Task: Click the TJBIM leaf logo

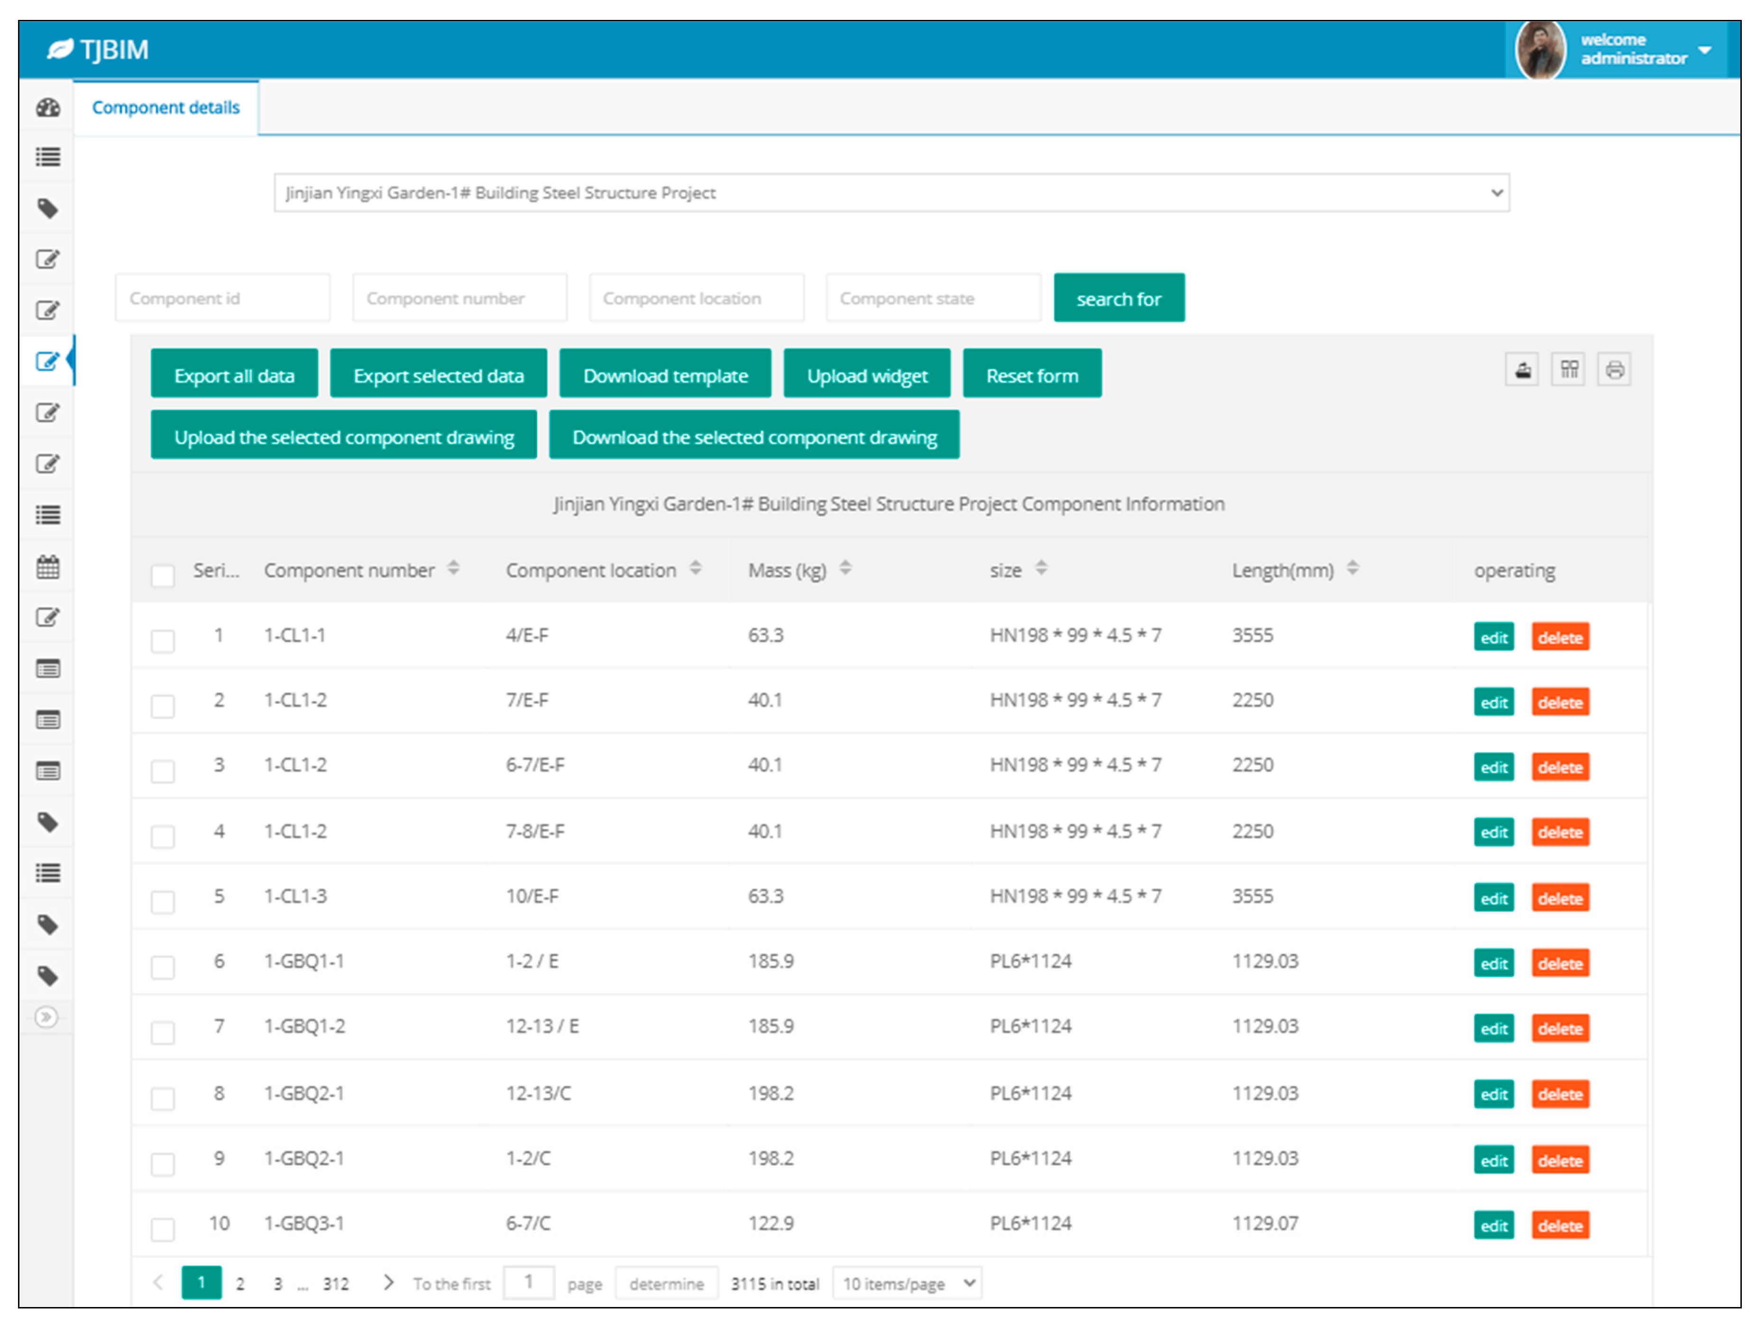Action: [60, 49]
